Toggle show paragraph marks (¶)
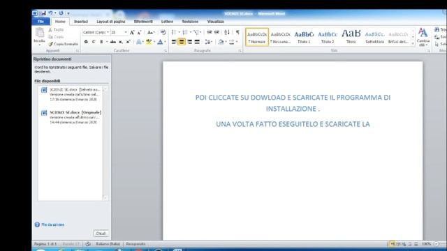This screenshot has height=251, width=447. click(x=237, y=32)
